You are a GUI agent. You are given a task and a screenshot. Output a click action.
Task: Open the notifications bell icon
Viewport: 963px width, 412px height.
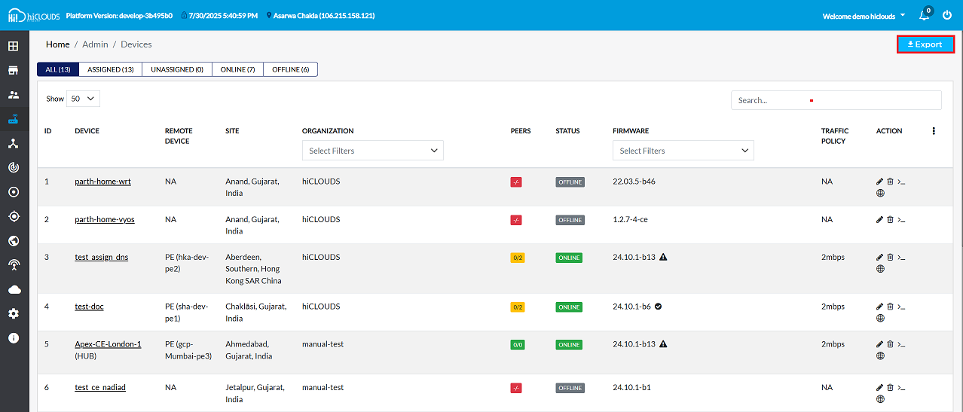point(923,16)
